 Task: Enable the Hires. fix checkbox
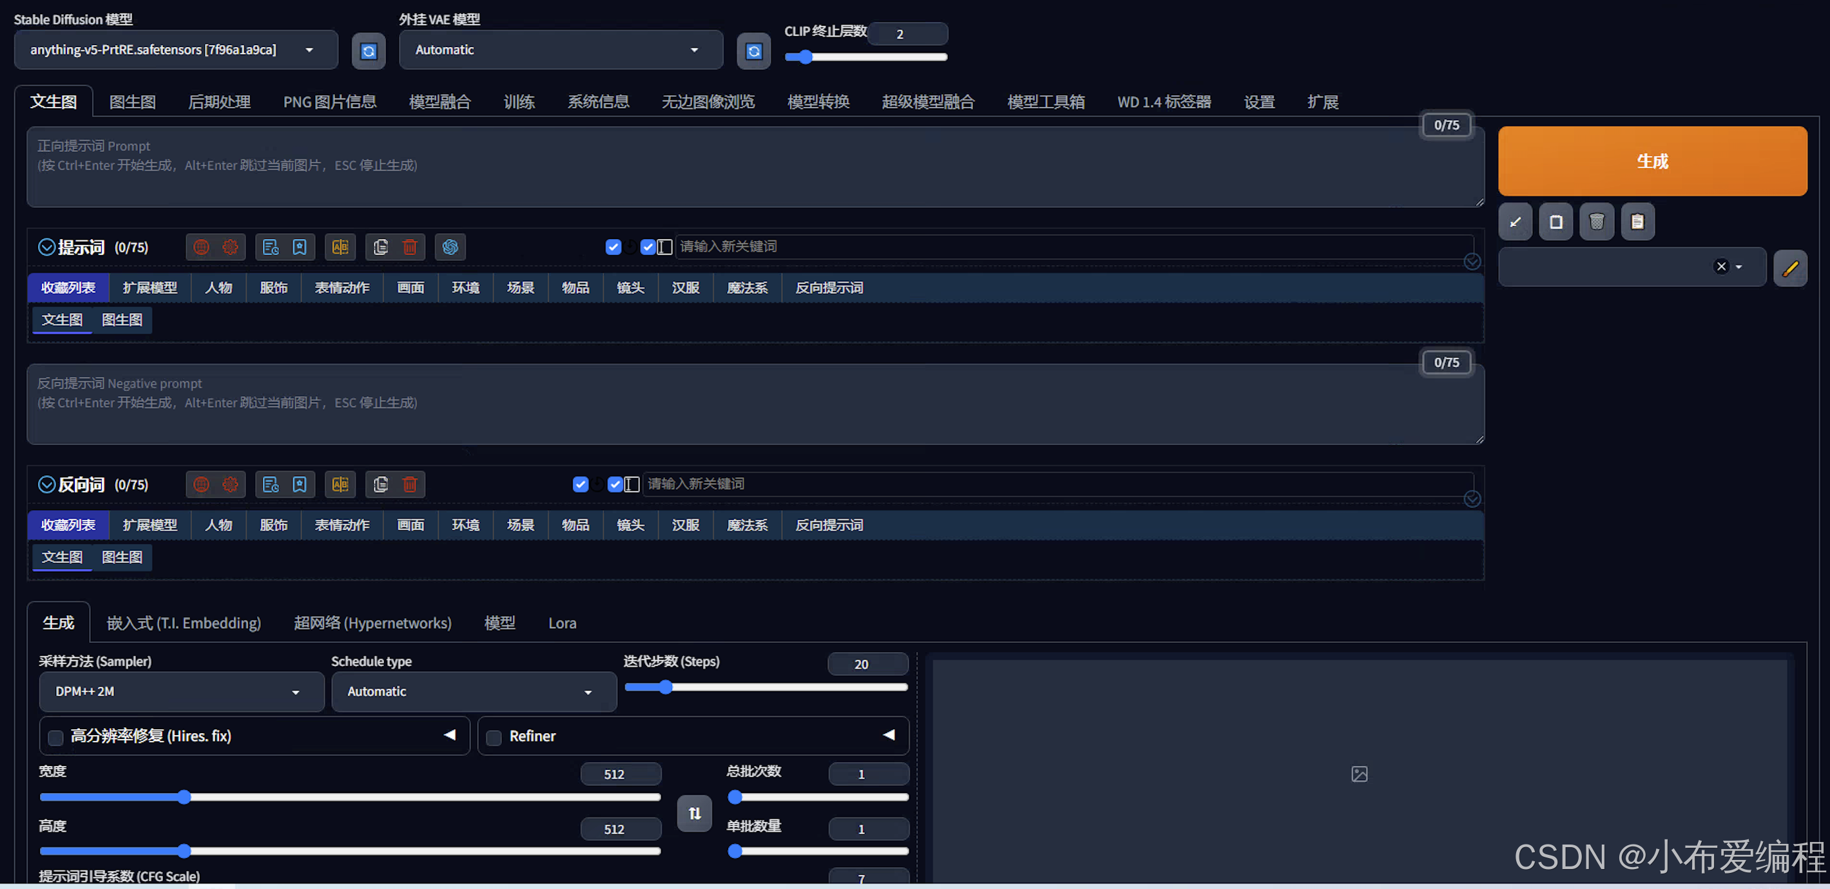[x=55, y=738]
